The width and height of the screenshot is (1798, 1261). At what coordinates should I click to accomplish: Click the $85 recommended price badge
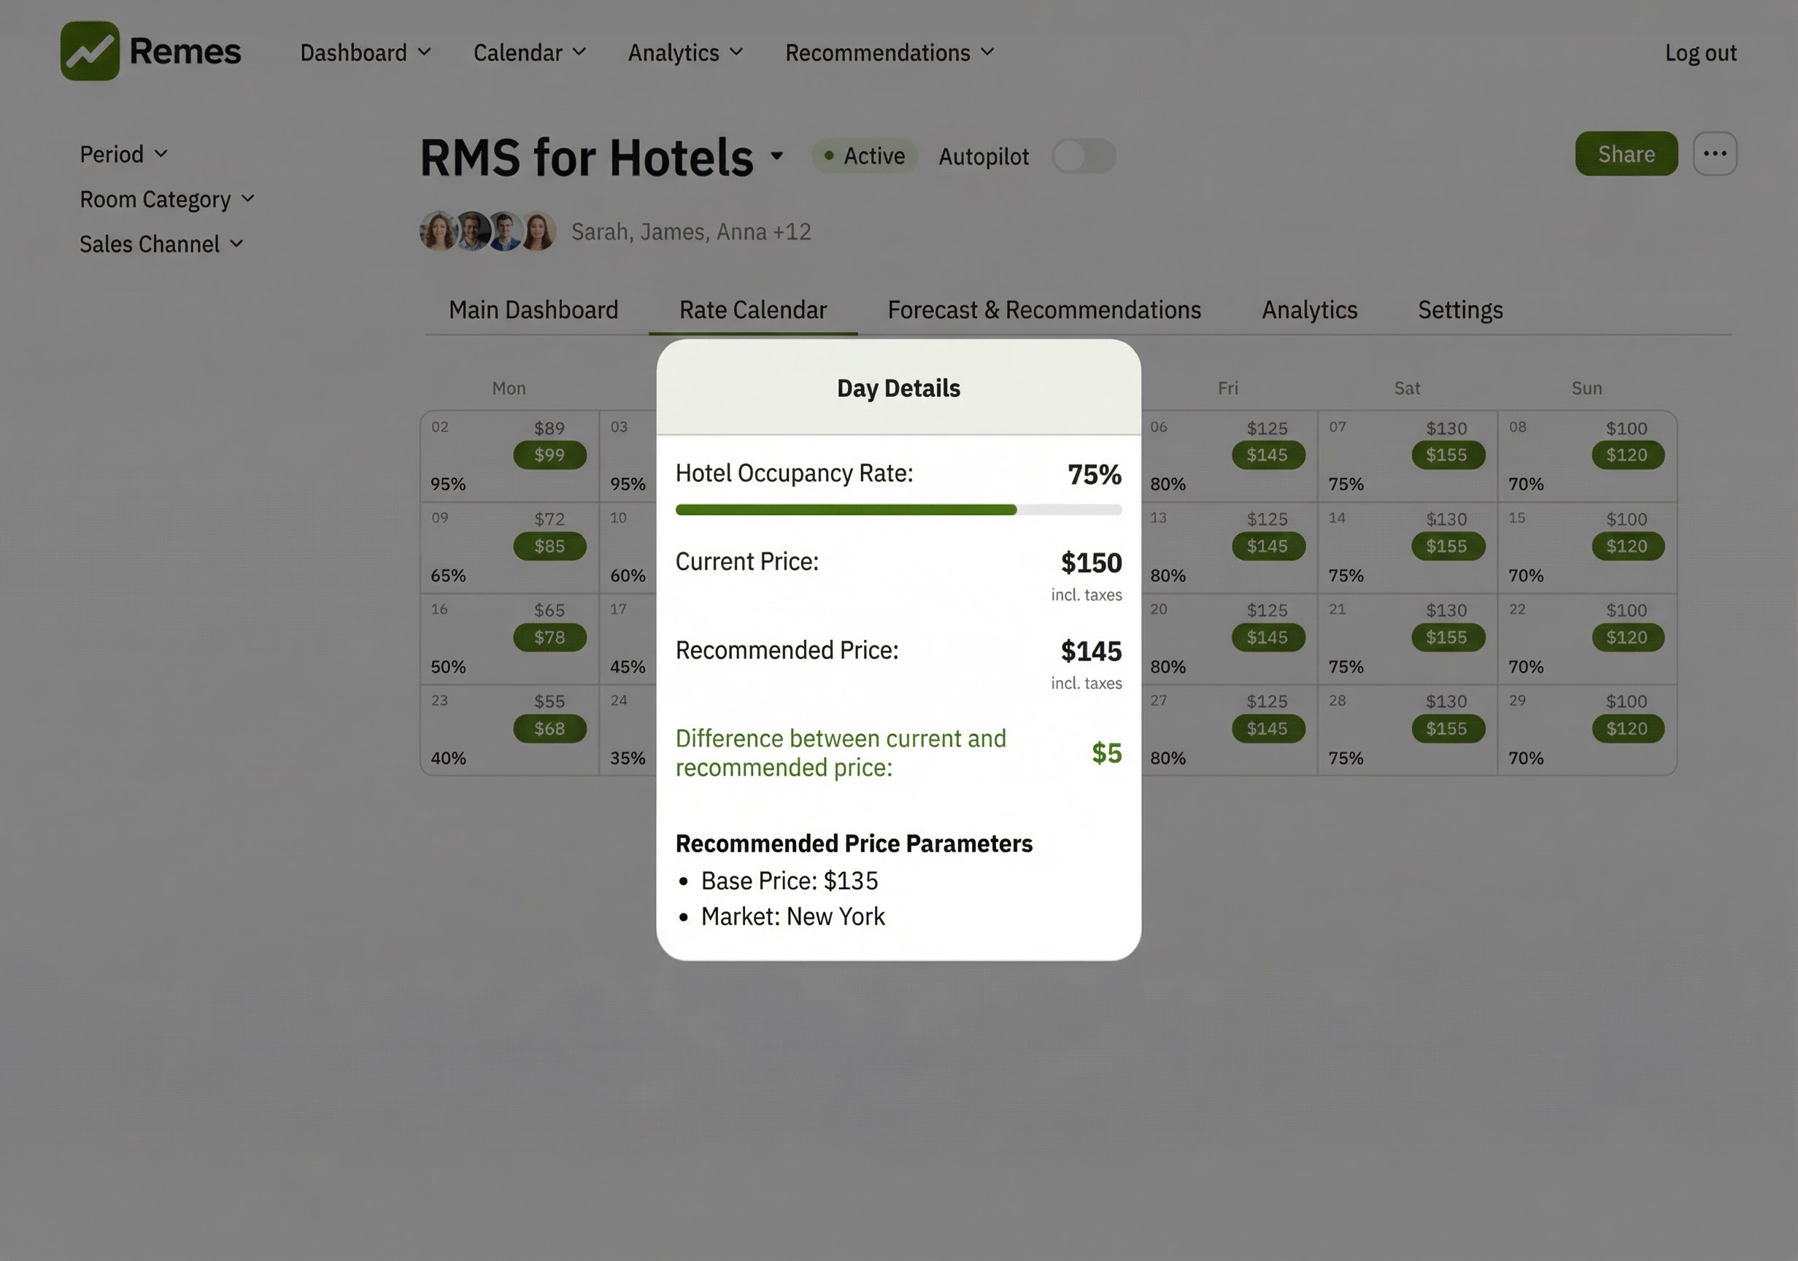point(549,546)
